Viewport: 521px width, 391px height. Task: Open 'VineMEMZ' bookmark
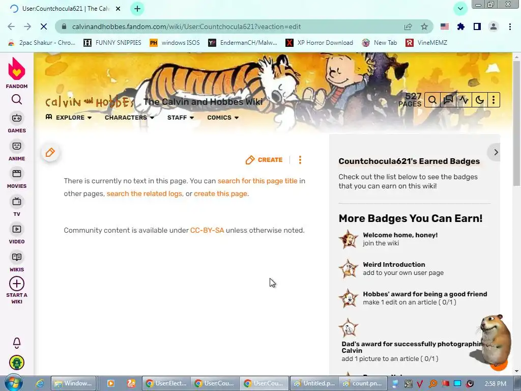point(427,43)
